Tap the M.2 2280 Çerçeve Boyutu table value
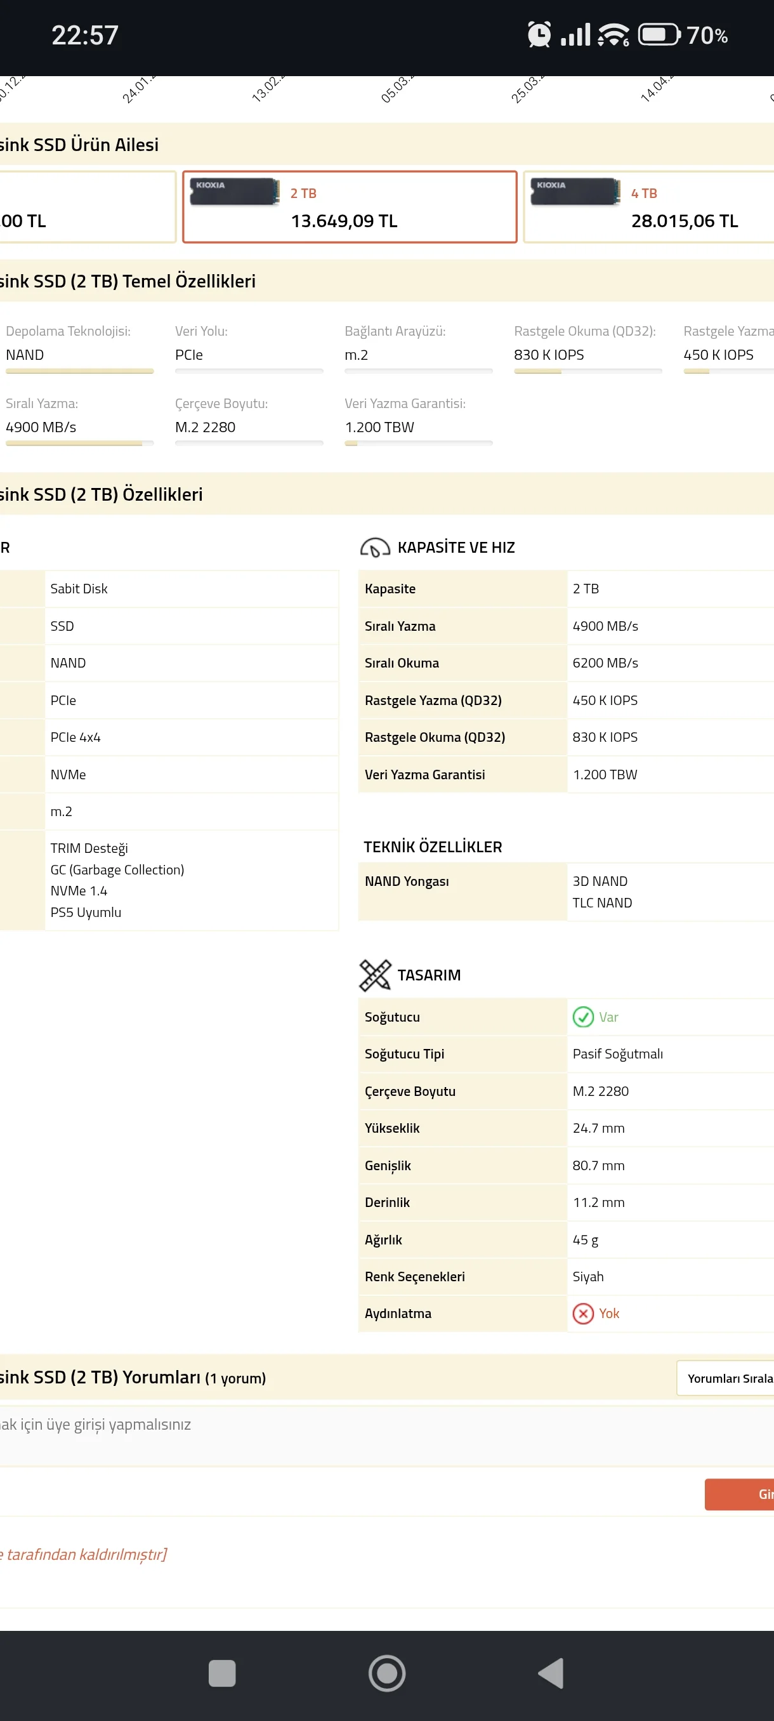This screenshot has height=1721, width=774. (600, 1091)
